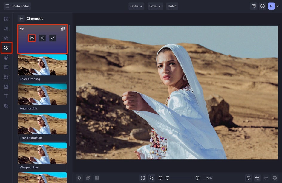Open the hamburger Photo Editor menu
Screen dimensions: 282x183
pos(17,6)
